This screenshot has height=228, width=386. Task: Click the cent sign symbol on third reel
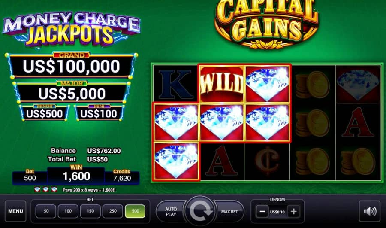click(x=267, y=161)
